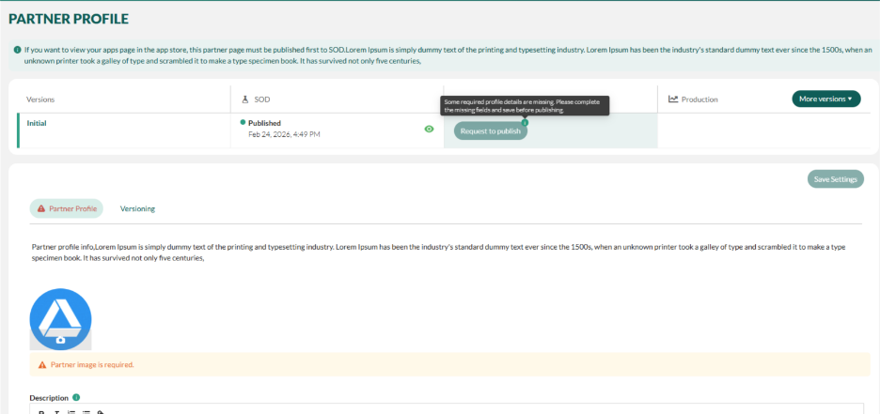The image size is (880, 414).
Task: Click the warning triangle on Partner Profile tab
Action: click(x=41, y=208)
